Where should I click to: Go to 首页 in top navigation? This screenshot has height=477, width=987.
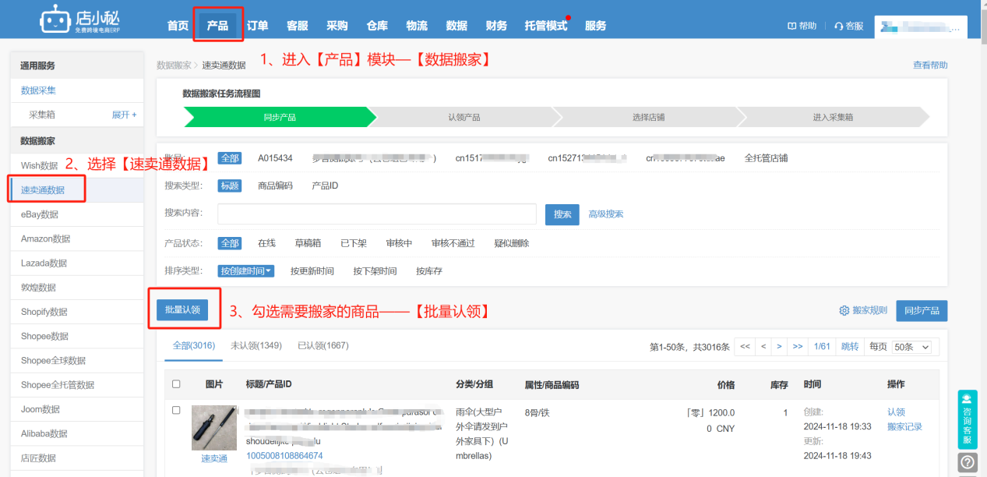coord(178,26)
